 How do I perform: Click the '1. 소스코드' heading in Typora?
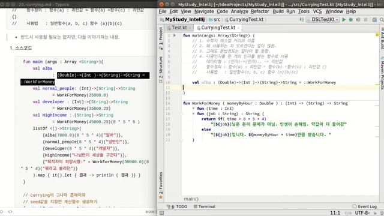click(x=21, y=48)
